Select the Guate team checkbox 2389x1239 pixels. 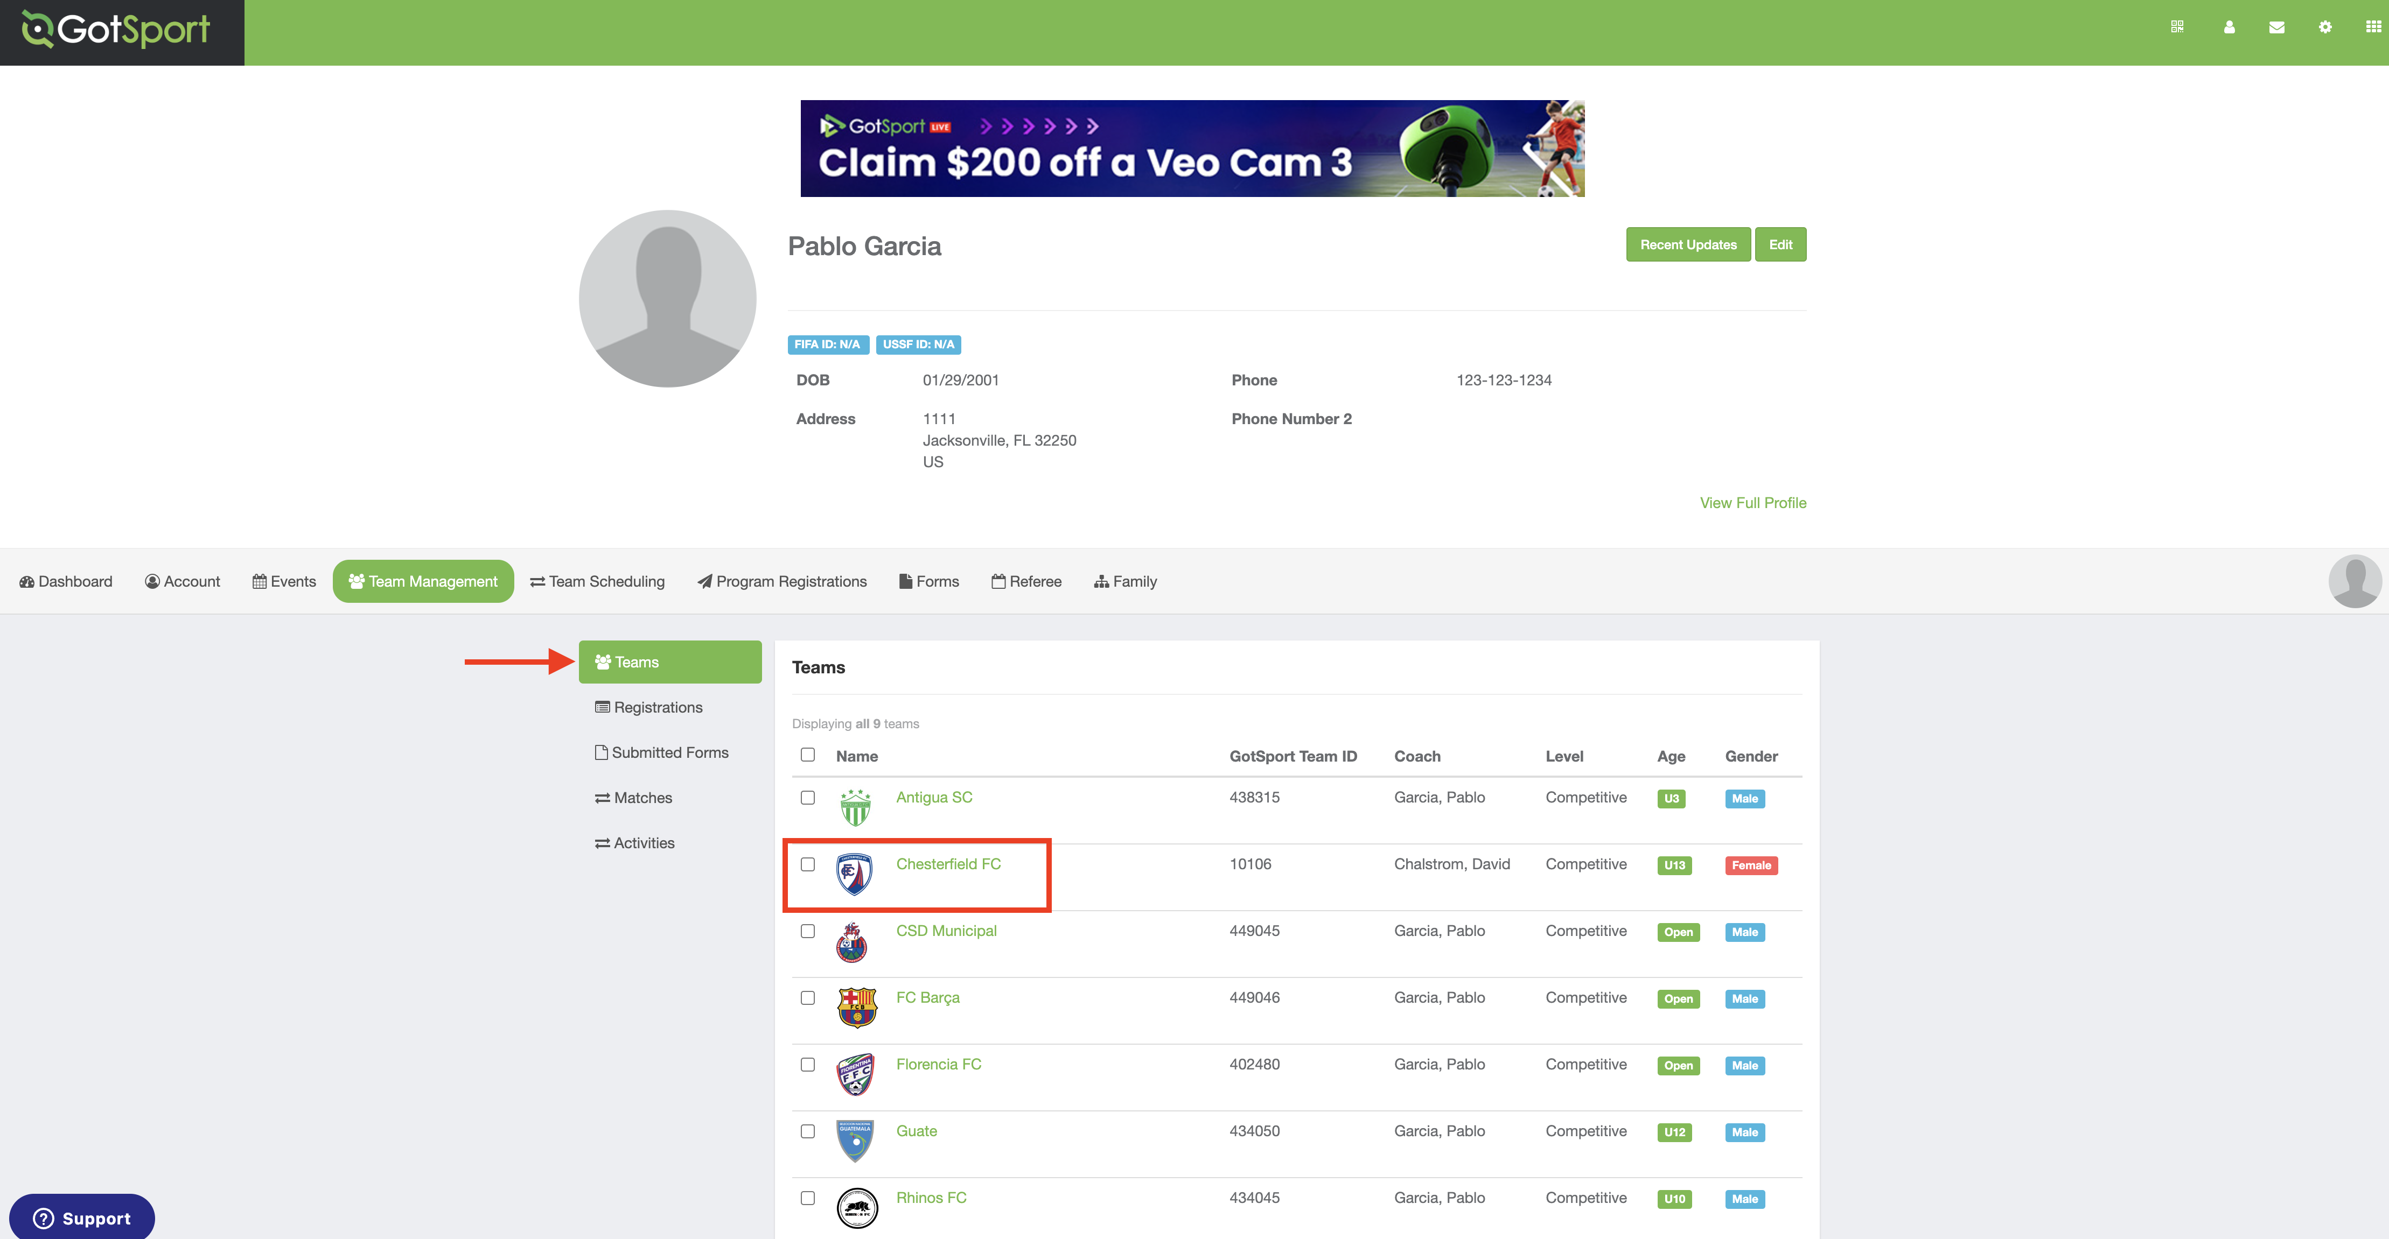(808, 1131)
